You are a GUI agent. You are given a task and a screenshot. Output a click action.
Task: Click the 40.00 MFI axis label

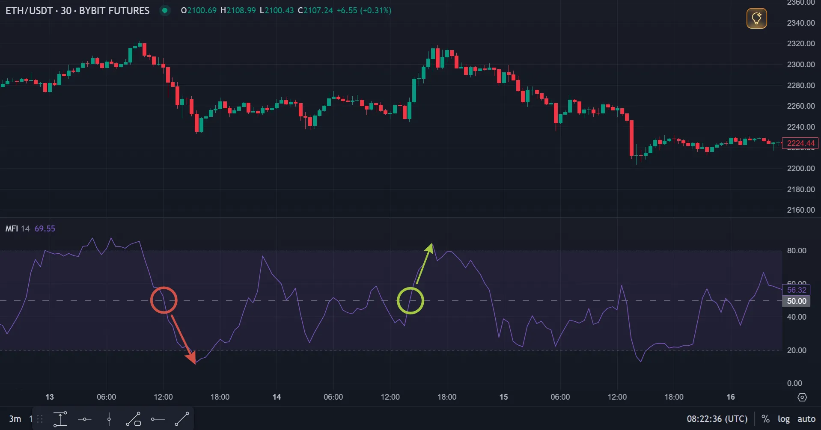797,317
